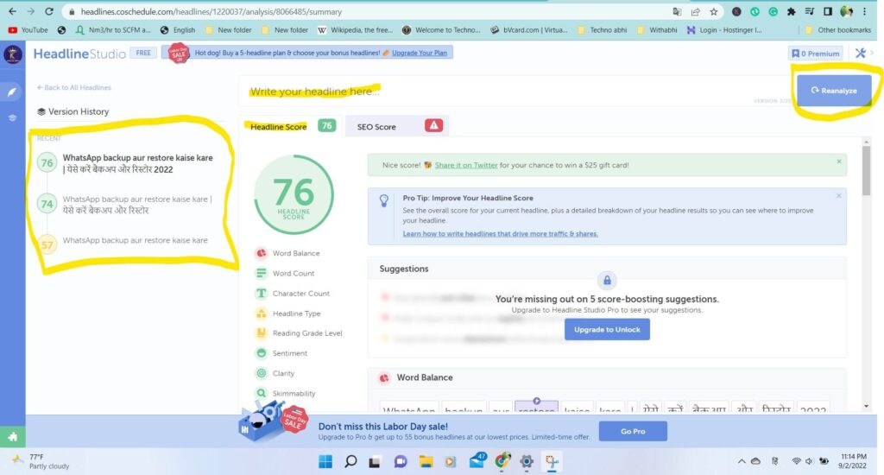The width and height of the screenshot is (884, 475).
Task: Select the Headline Score tab
Action: pos(292,126)
